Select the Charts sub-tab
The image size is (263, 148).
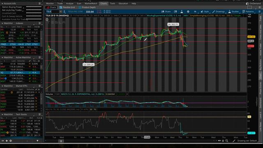51,7
